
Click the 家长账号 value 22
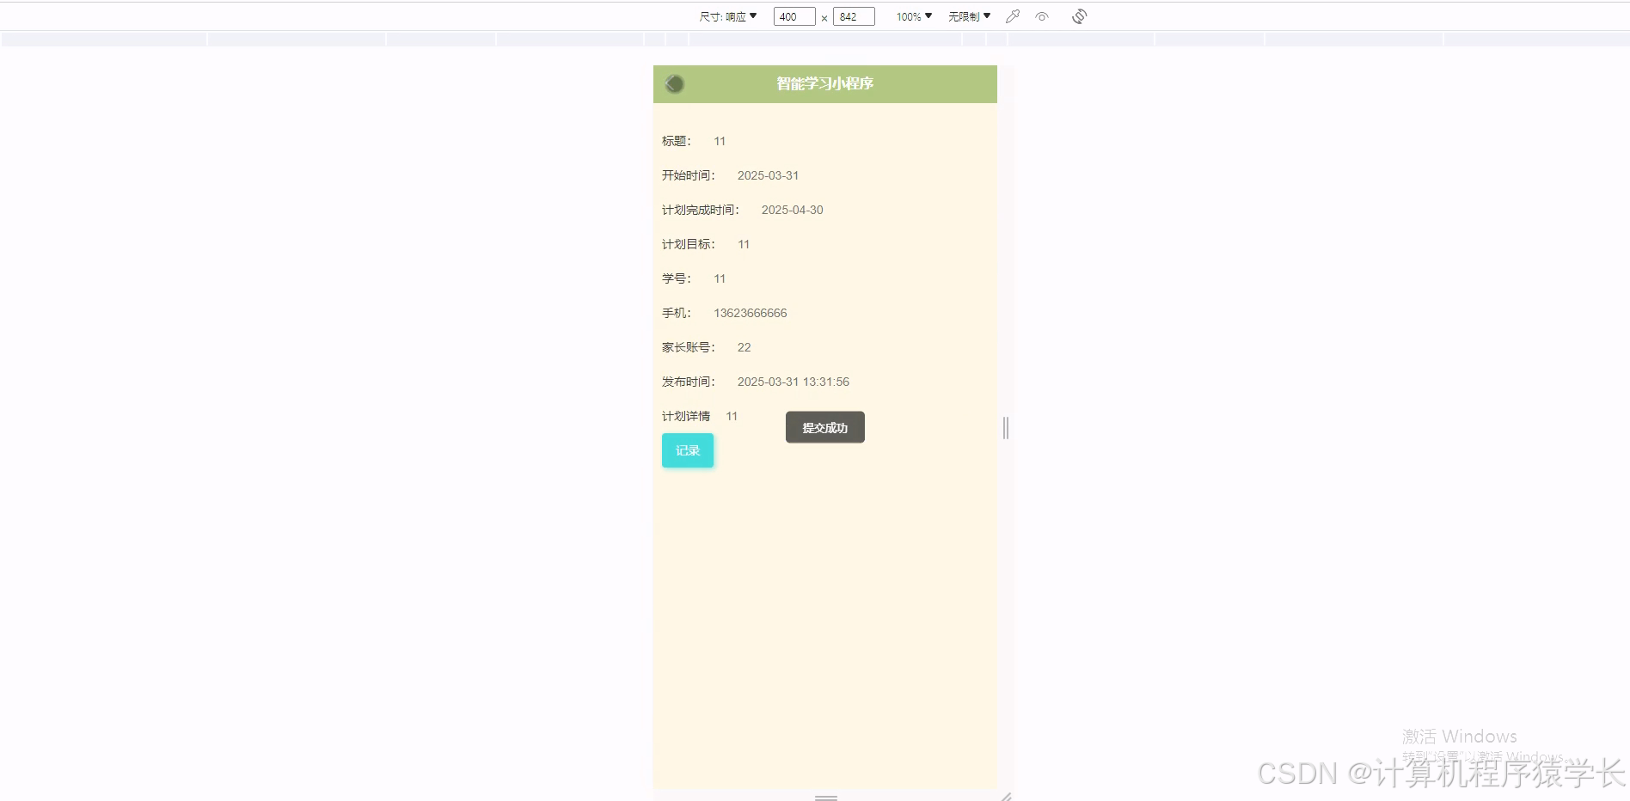[x=744, y=347]
